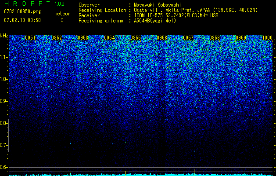
Task: Click the 0951 time label
Action: (x=30, y=38)
